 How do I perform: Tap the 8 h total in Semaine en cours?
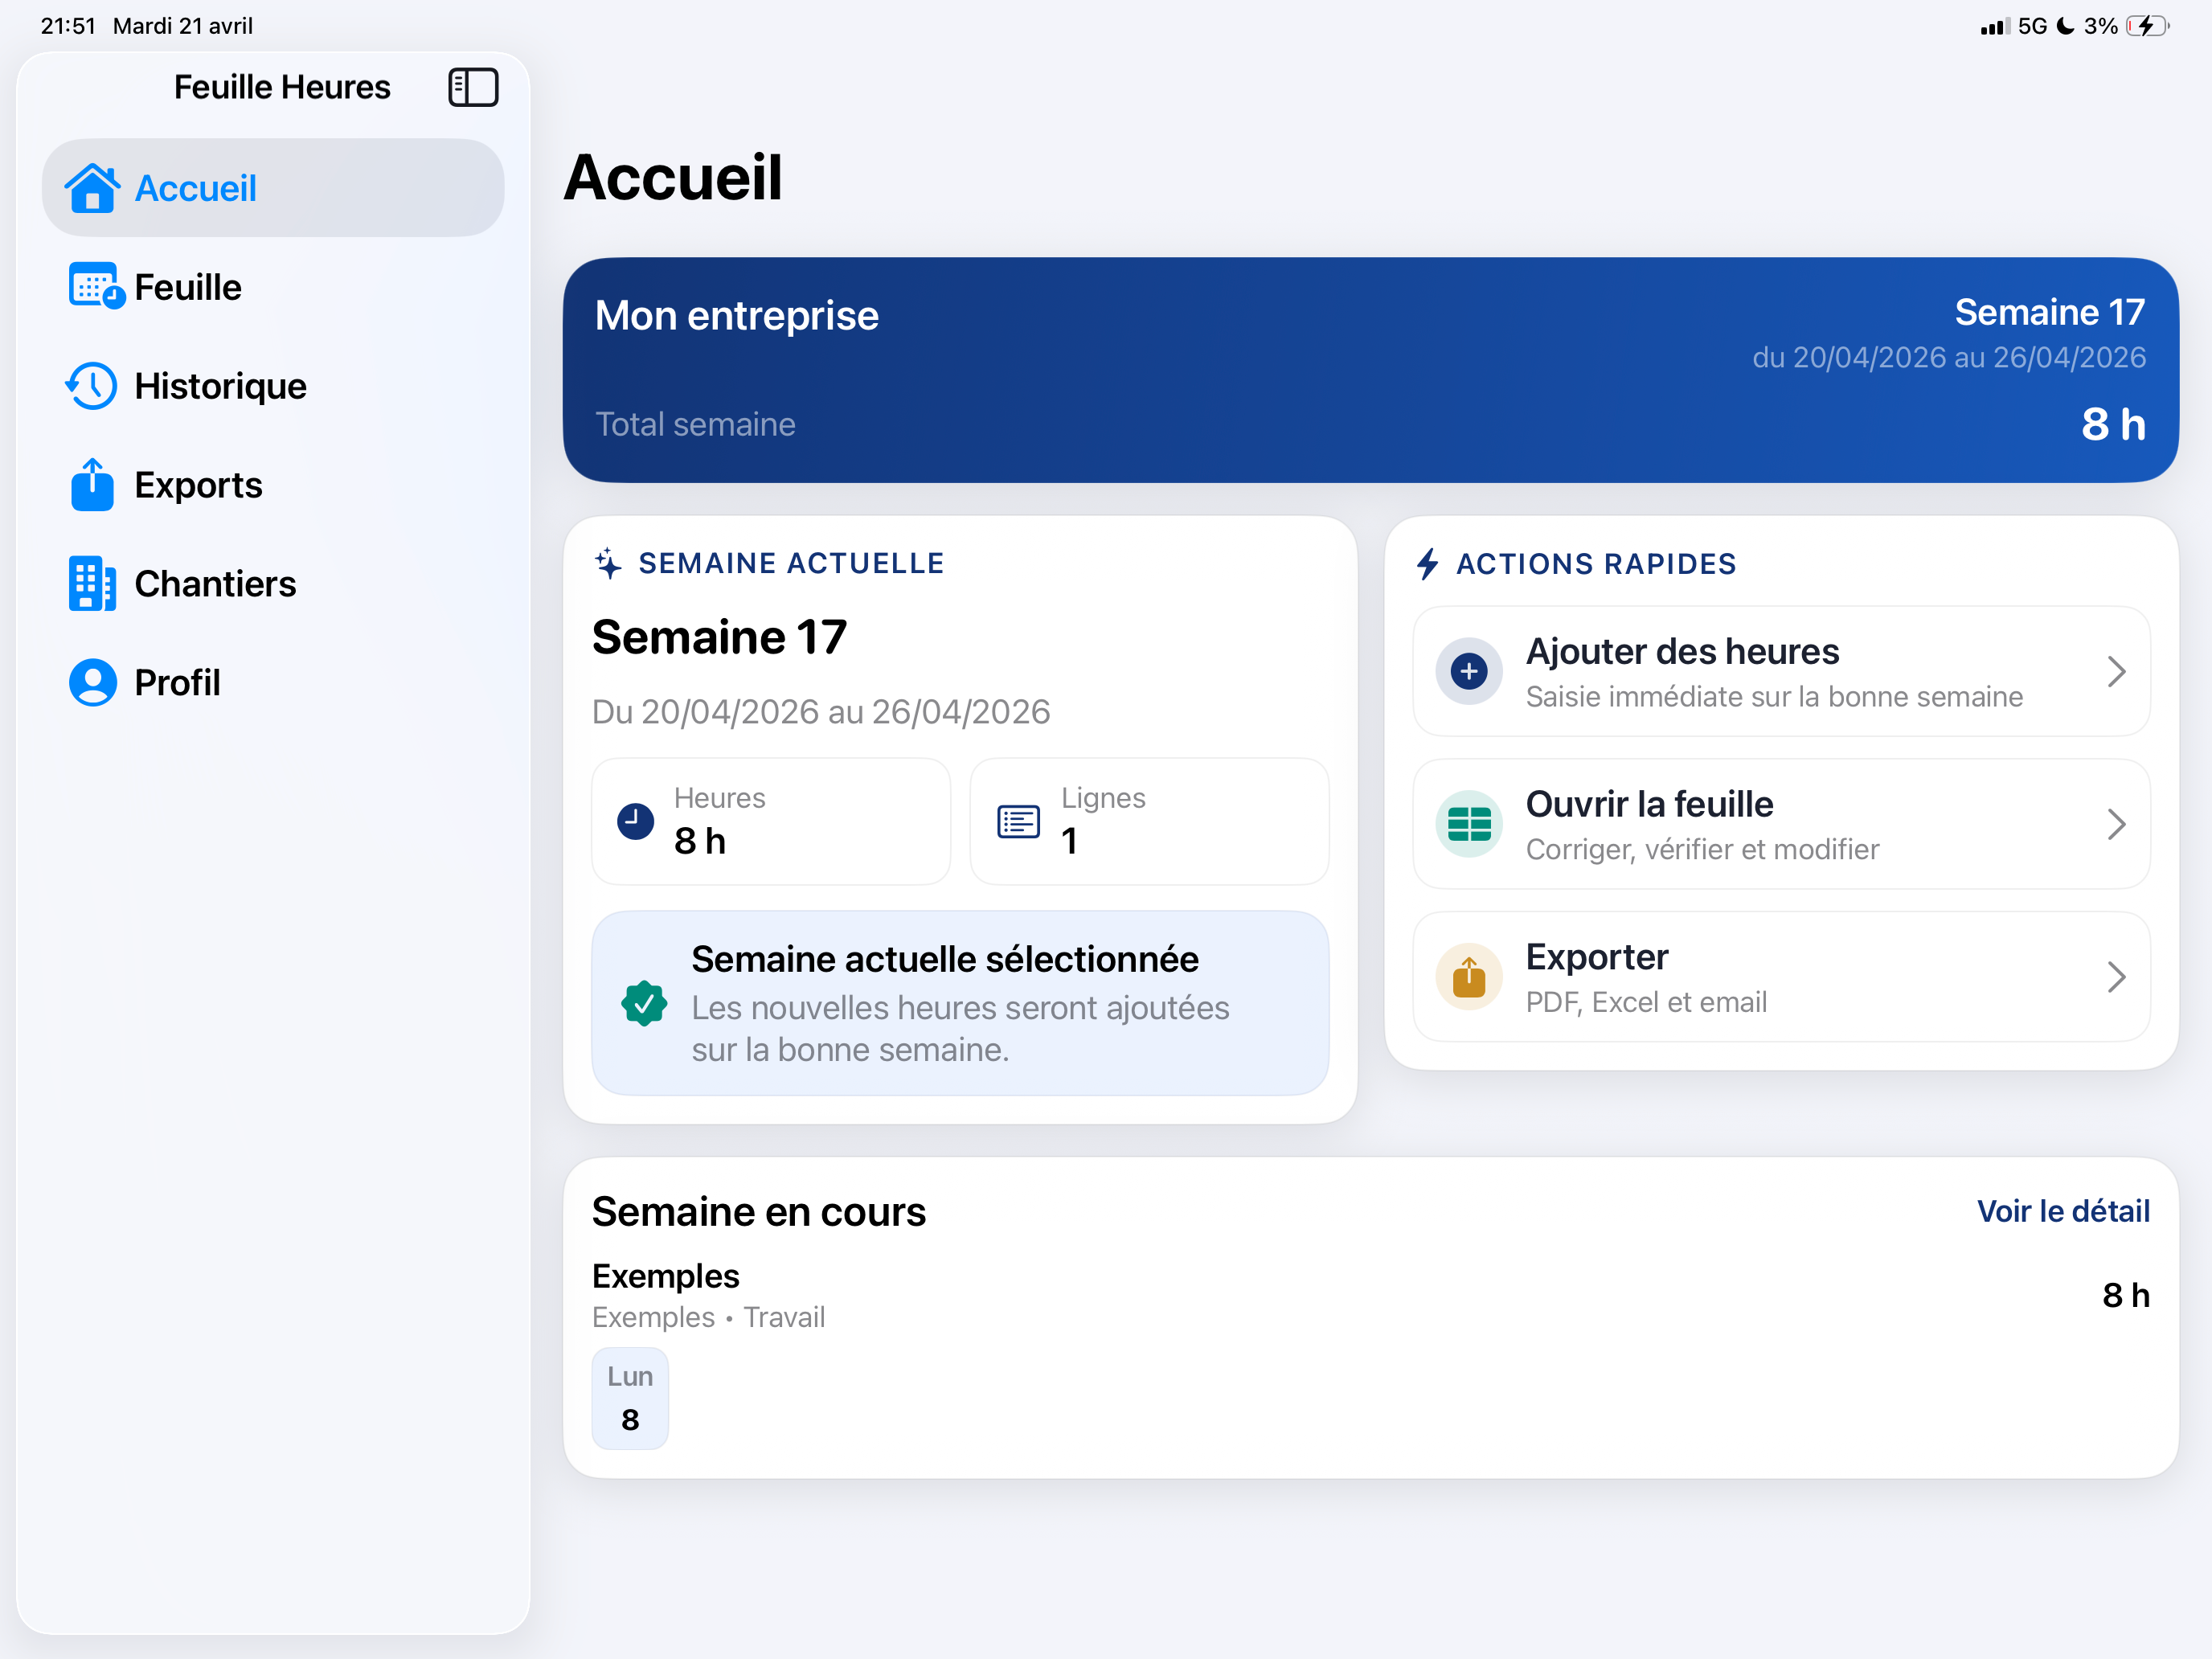tap(2126, 1295)
